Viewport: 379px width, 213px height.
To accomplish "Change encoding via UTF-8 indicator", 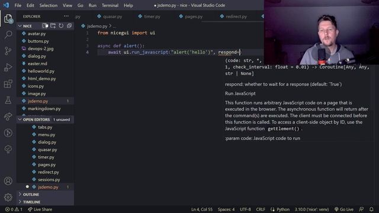I will (x=245, y=209).
